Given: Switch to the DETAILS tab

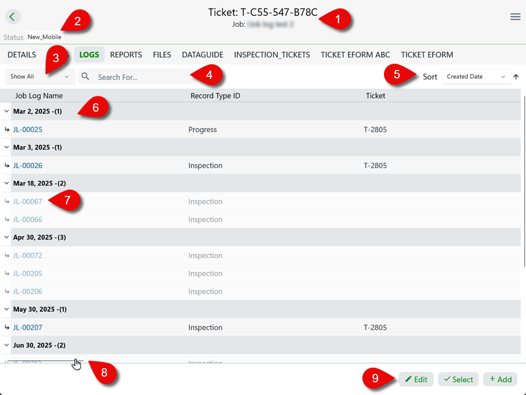Looking at the screenshot, I should 22,54.
